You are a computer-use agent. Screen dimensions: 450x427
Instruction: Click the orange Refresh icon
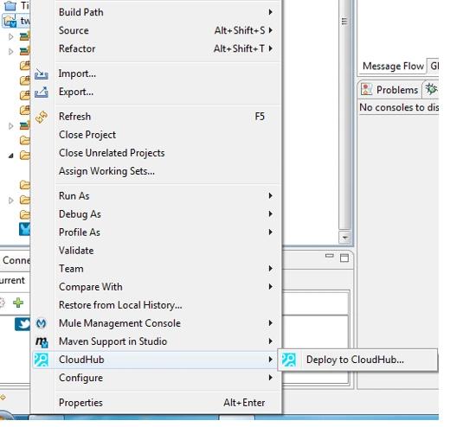(x=42, y=117)
